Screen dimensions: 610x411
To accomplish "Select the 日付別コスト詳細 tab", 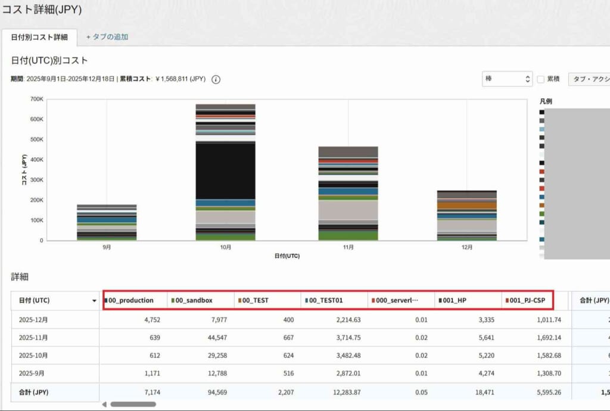I will pyautogui.click(x=39, y=37).
